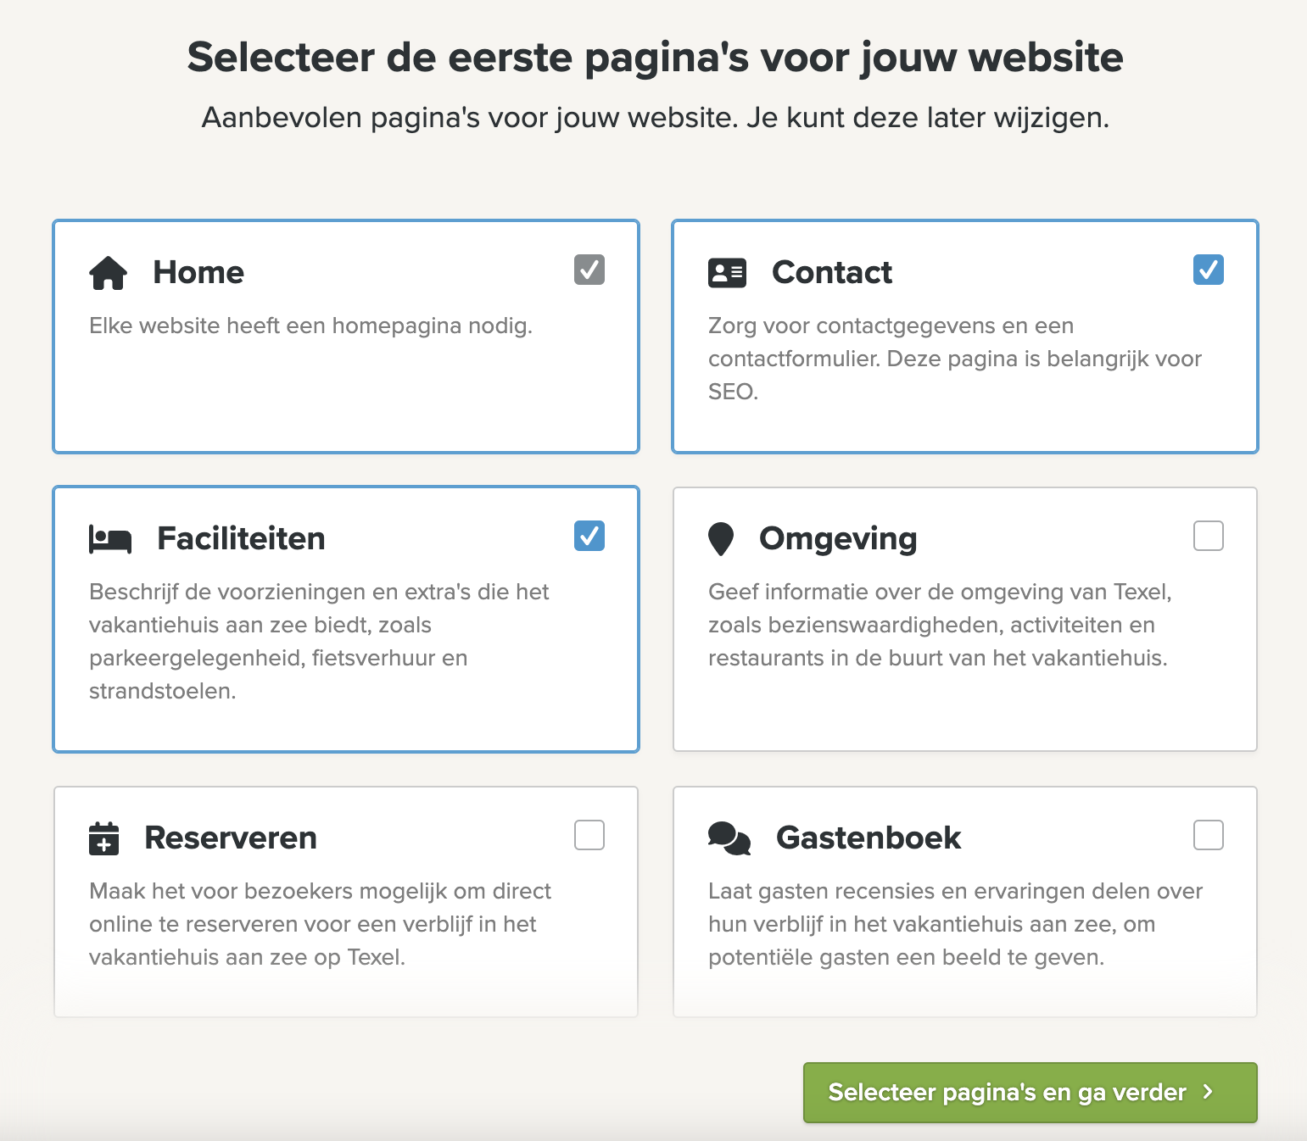Tick the Reserveren checkbox
Viewport: 1307px width, 1141px height.
[589, 835]
